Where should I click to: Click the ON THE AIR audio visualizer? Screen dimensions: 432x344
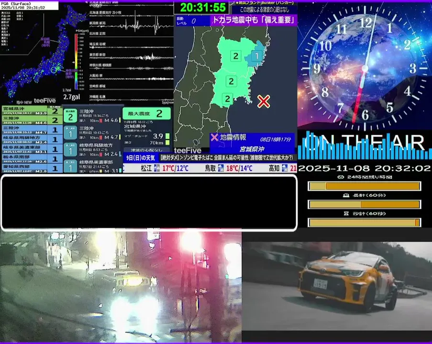click(365, 146)
